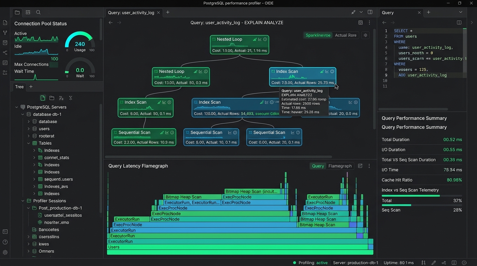Click layout grid icon beside EXPLAIN ANALYZE title
The image size is (477, 266).
[x=361, y=23]
